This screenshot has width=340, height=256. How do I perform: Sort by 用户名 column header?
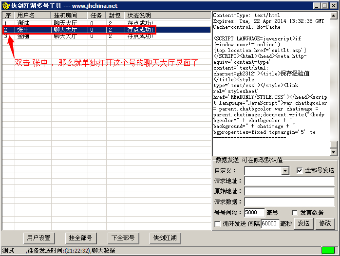(x=33, y=16)
